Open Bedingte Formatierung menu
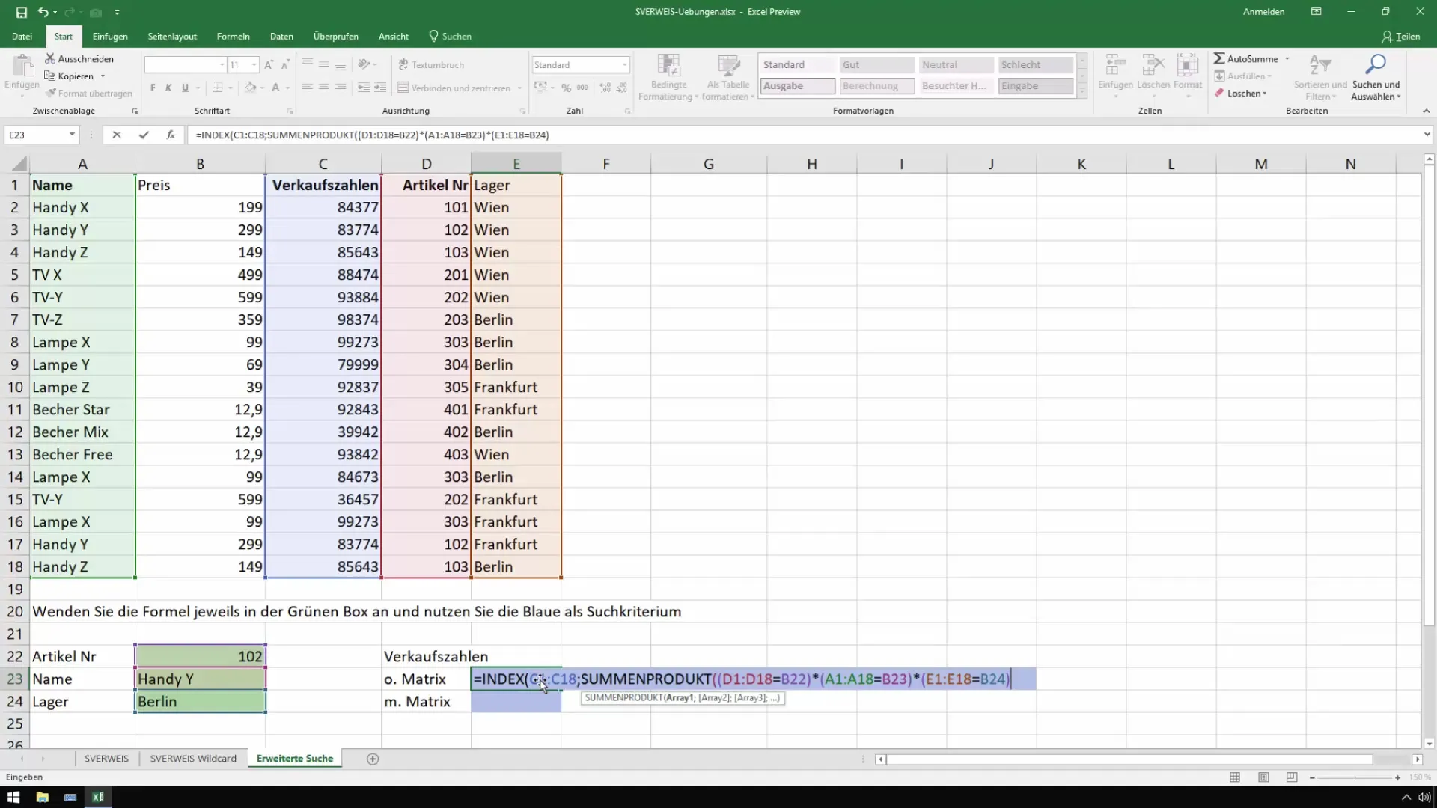 [668, 77]
